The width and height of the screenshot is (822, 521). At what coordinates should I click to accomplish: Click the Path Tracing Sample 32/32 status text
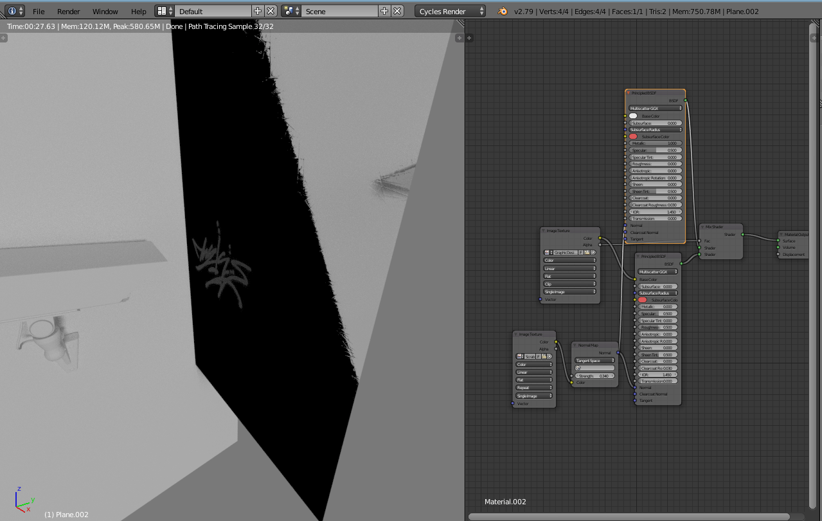231,26
